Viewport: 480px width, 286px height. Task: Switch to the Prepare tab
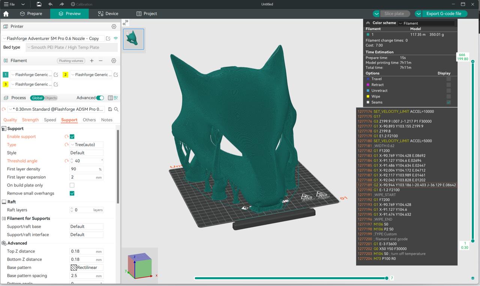(x=31, y=13)
